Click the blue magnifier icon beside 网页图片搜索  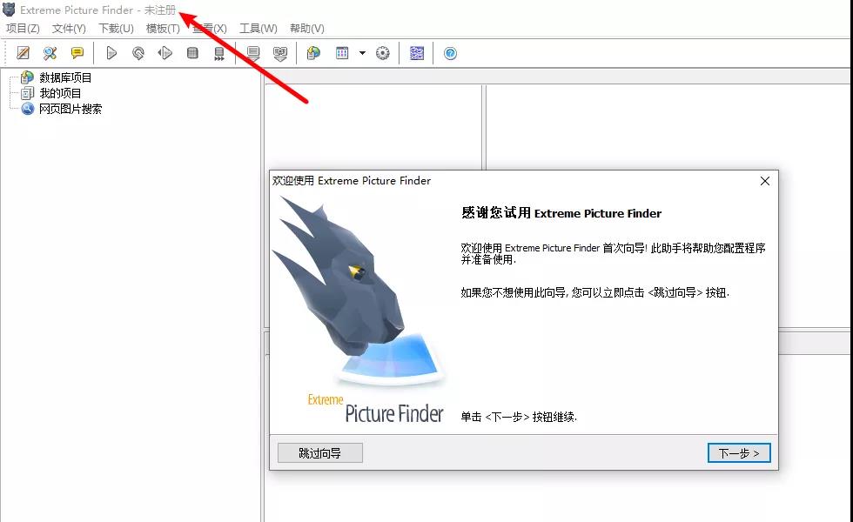pos(27,109)
